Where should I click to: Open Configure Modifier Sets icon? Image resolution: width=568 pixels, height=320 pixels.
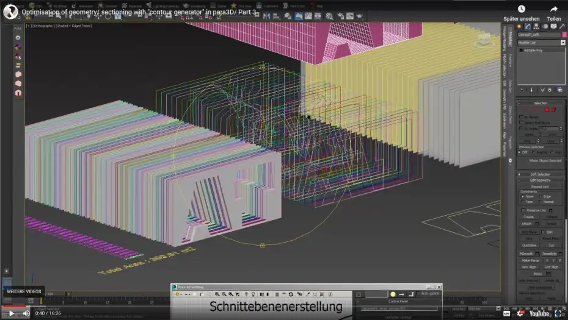[559, 90]
